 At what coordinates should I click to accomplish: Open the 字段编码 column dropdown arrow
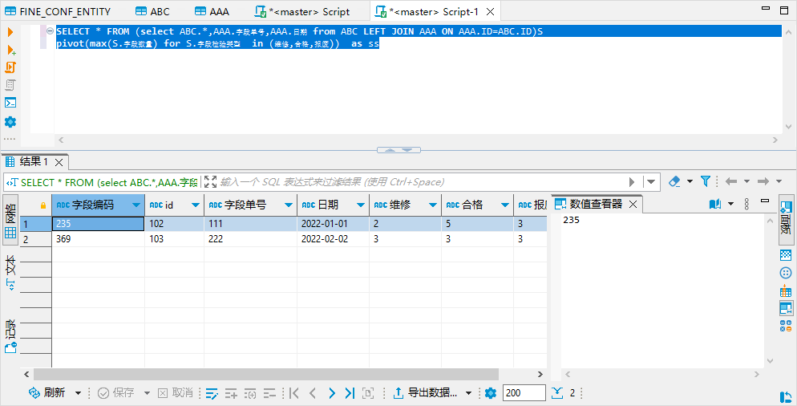click(136, 205)
